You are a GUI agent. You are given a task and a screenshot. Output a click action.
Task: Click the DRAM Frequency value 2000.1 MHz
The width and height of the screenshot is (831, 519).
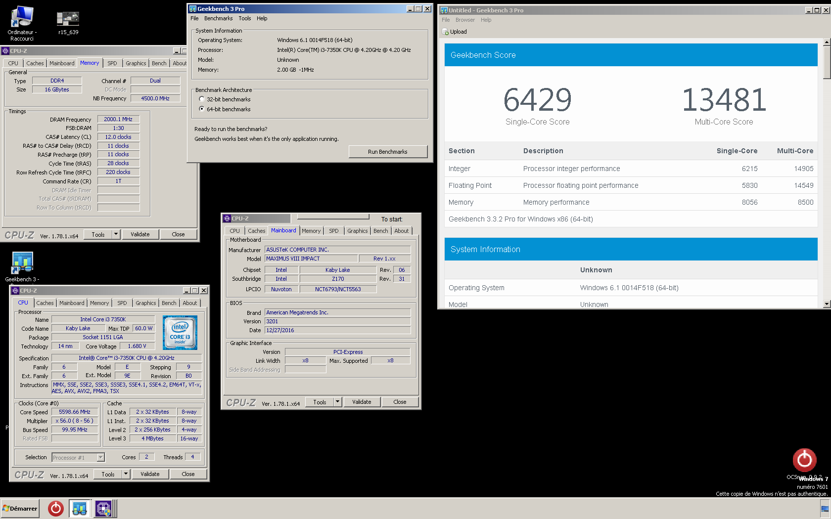(118, 119)
